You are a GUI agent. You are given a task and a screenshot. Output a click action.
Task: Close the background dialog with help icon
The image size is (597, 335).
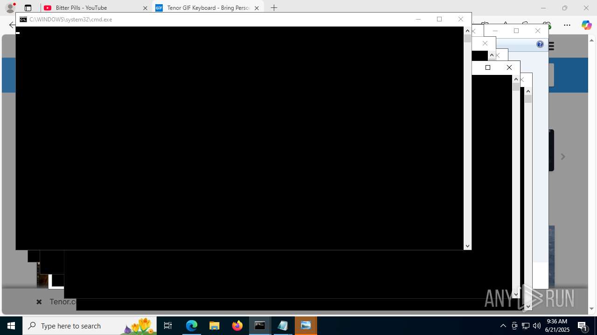[x=538, y=31]
